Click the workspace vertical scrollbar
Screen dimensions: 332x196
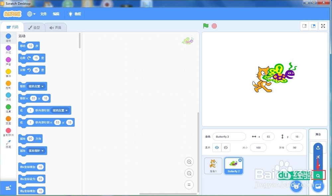pyautogui.click(x=198, y=152)
